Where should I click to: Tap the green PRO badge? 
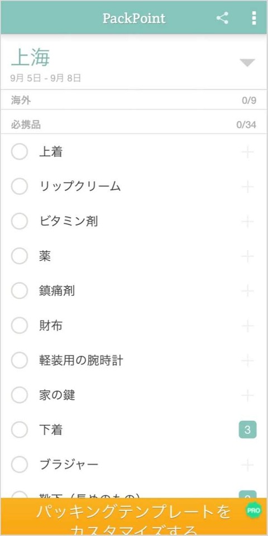[x=253, y=511]
